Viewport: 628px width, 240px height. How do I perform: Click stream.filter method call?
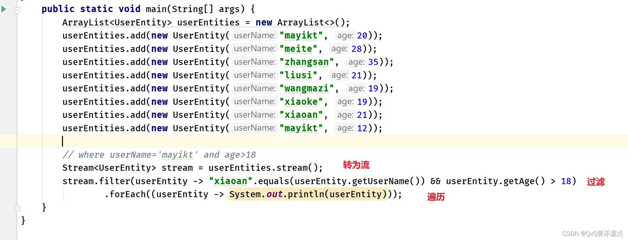click(96, 181)
